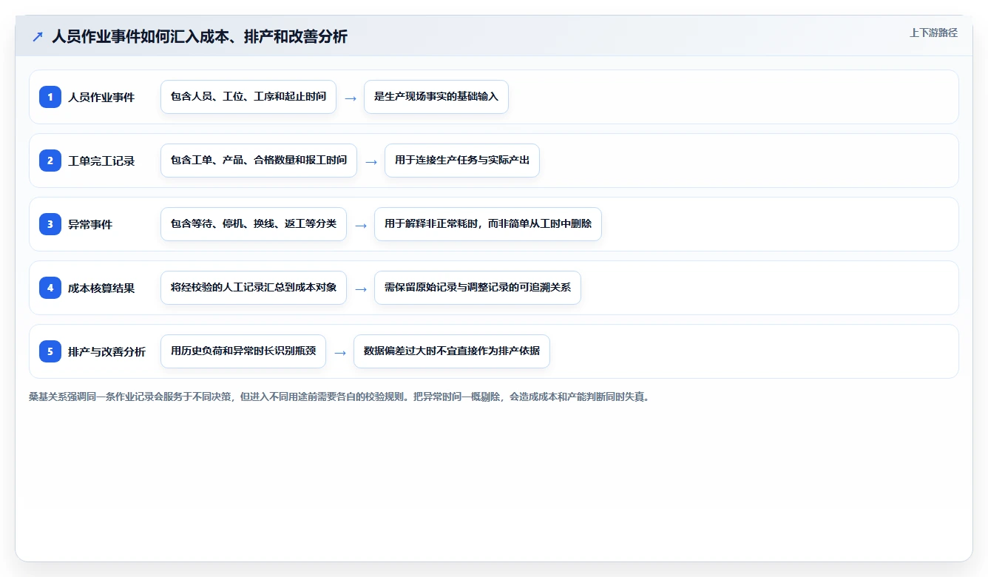The image size is (988, 577).
Task: Click the 上下游路径 label in the header
Action: 933,33
